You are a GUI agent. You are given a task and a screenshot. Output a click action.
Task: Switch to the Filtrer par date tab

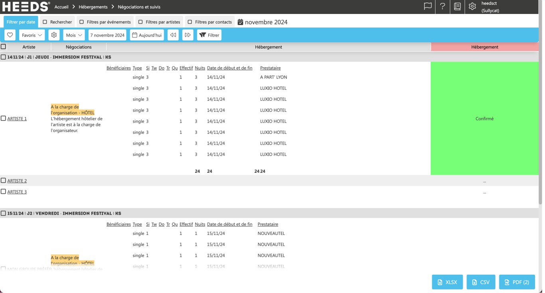coord(21,22)
